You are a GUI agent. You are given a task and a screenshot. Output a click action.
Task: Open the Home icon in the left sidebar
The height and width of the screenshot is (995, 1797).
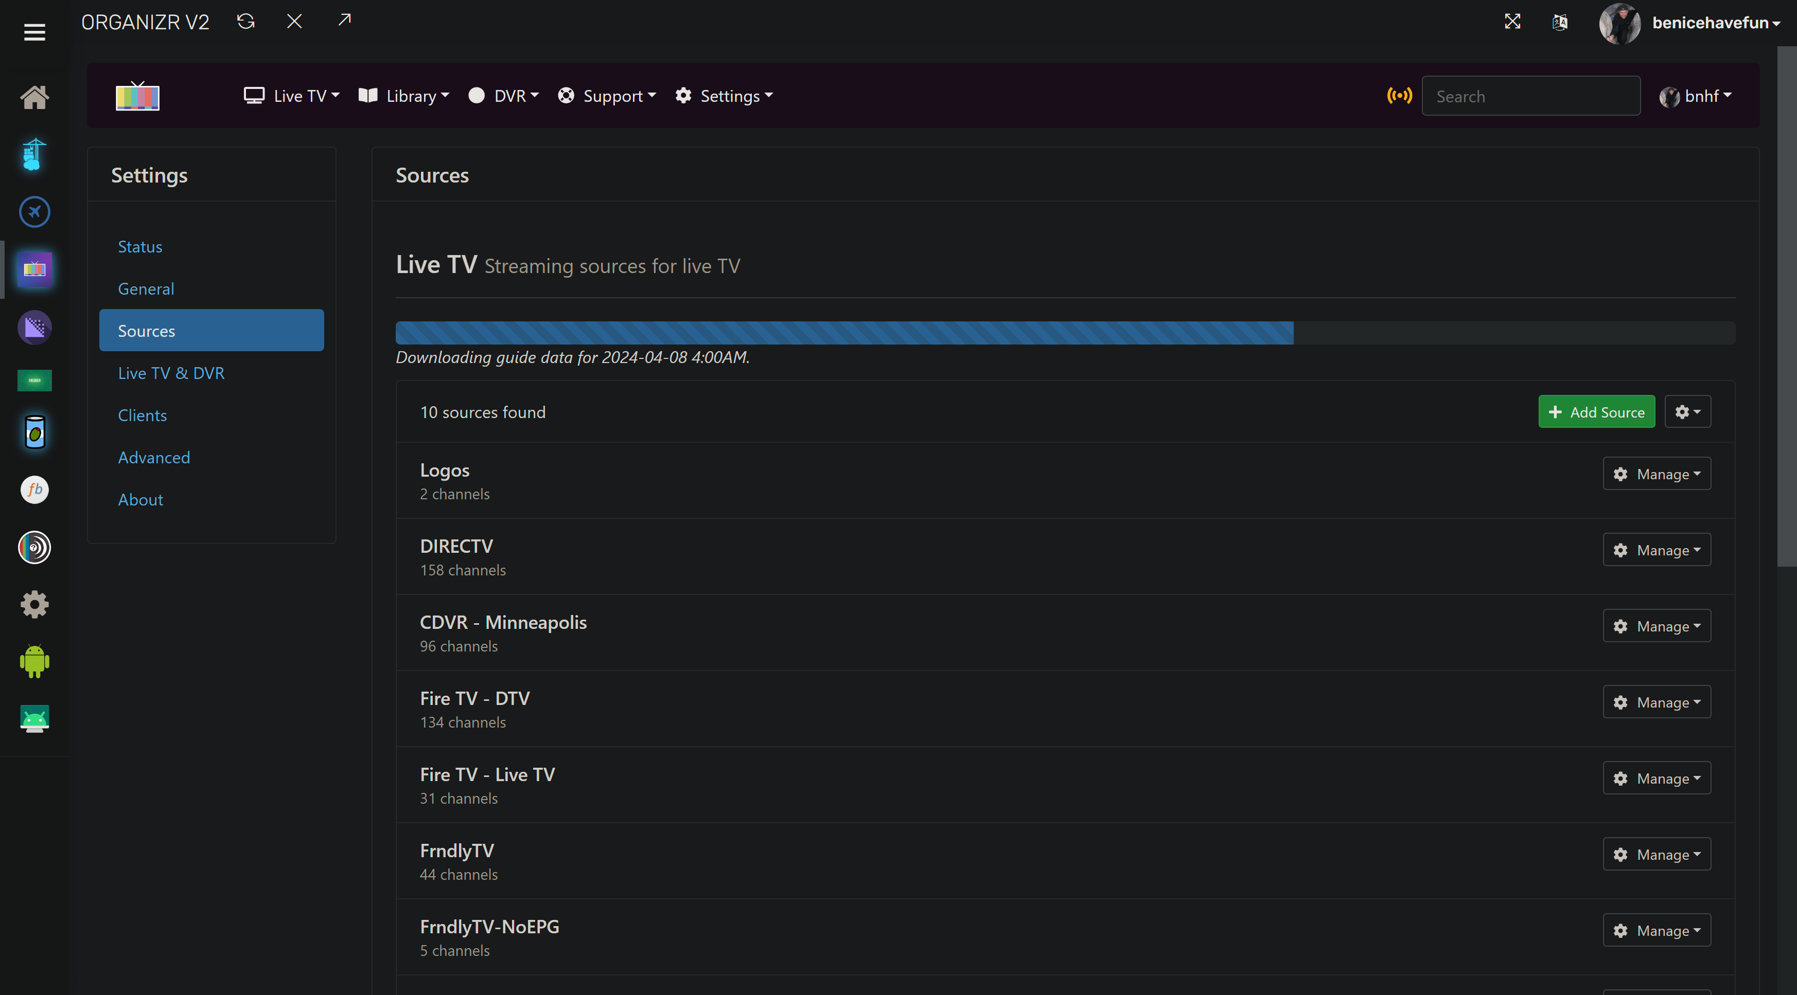pos(34,97)
